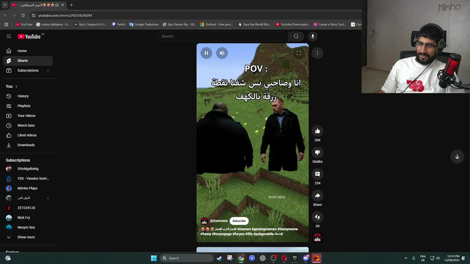The image size is (470, 264).
Task: Open Watch later in the sidebar
Action: [28, 125]
